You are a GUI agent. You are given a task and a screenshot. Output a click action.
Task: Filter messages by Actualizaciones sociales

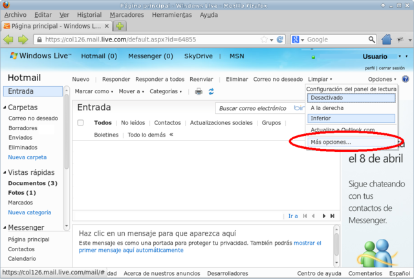coord(221,123)
